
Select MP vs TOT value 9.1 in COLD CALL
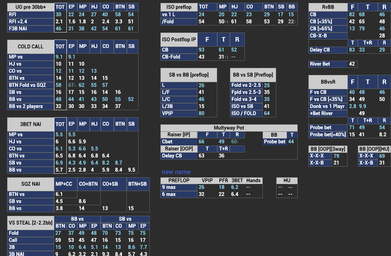click(59, 57)
